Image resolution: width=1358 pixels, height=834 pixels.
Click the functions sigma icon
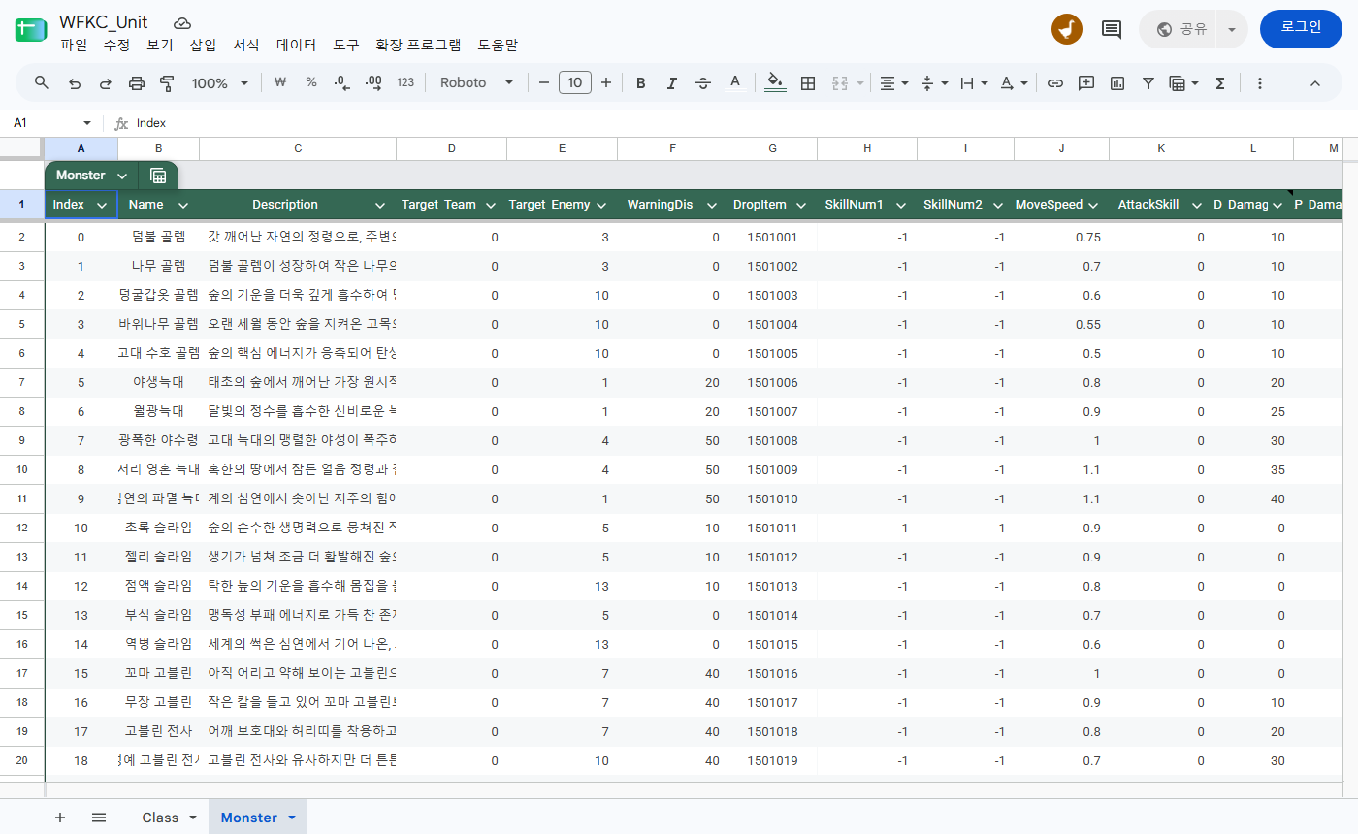(1220, 83)
